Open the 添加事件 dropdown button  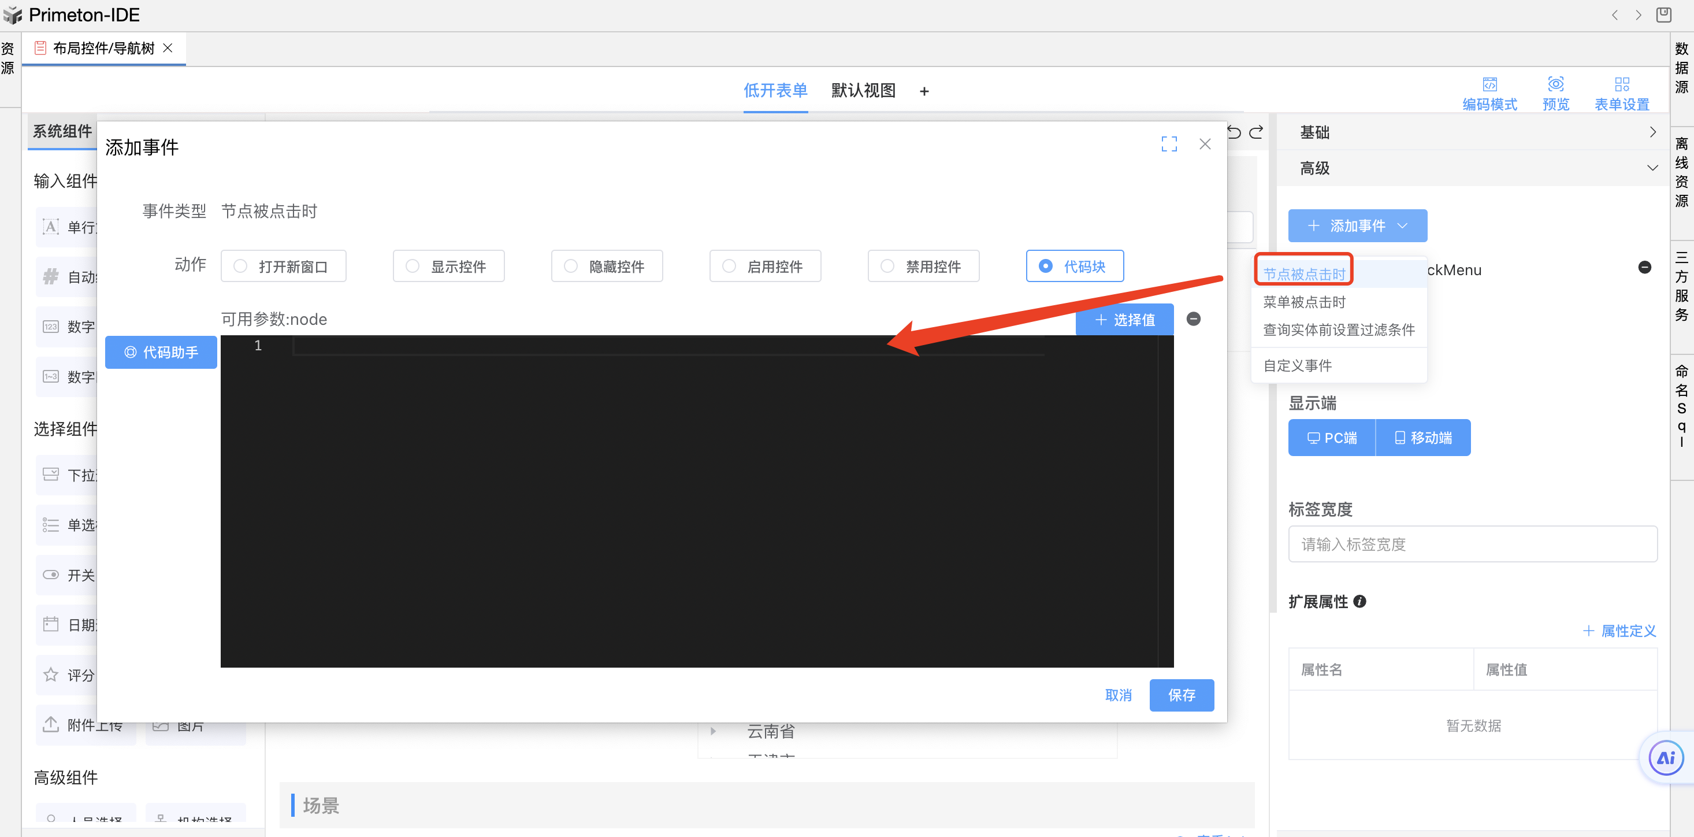[1357, 225]
